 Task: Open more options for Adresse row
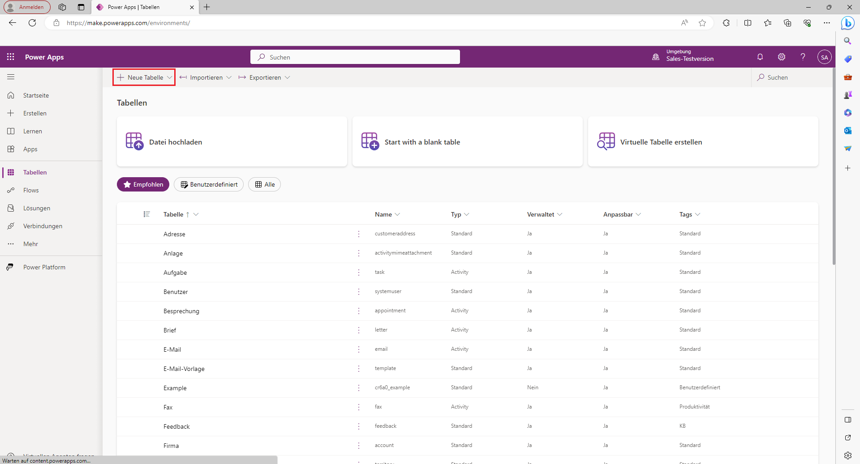click(x=359, y=234)
